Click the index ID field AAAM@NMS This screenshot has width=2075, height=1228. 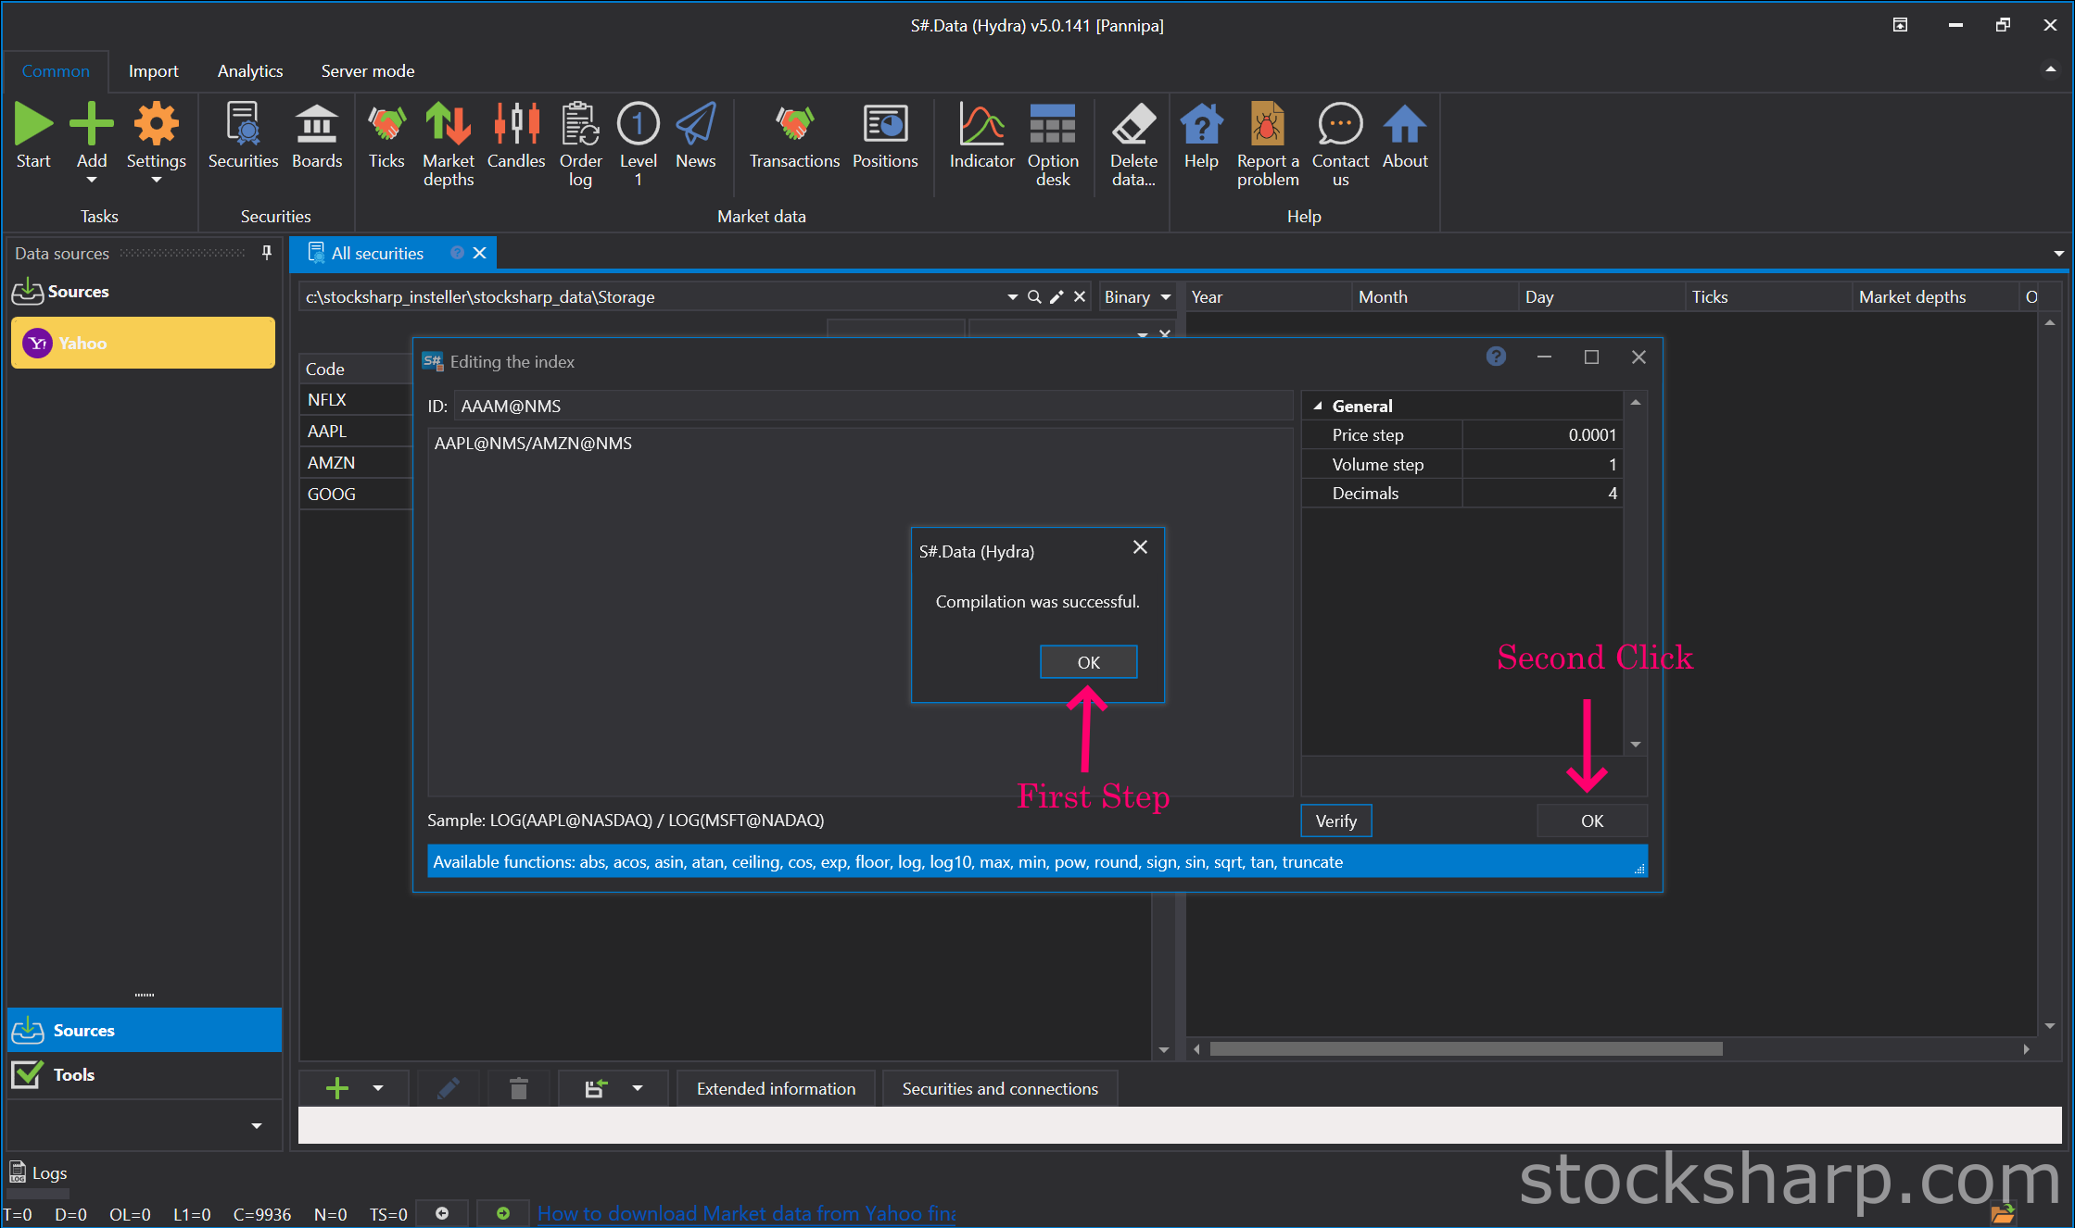[x=873, y=406]
